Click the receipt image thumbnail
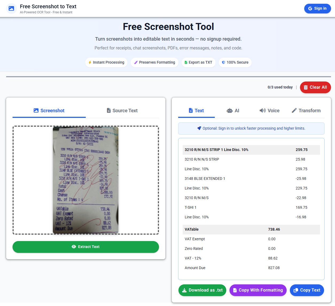The width and height of the screenshot is (335, 306). [85, 180]
